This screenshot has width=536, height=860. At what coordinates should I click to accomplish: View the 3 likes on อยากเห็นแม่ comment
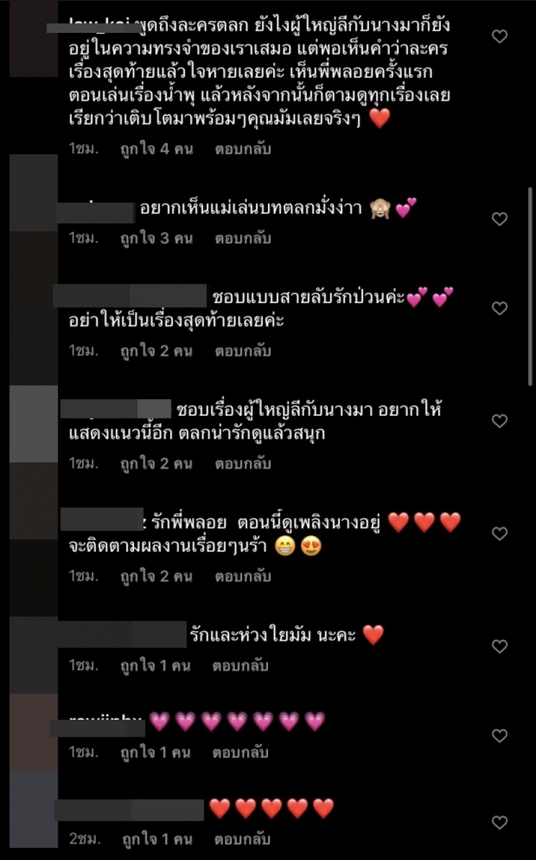(x=156, y=238)
